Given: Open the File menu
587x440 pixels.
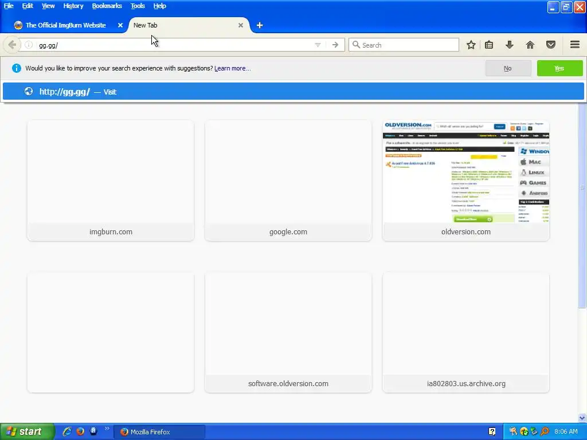Looking at the screenshot, I should (x=9, y=6).
